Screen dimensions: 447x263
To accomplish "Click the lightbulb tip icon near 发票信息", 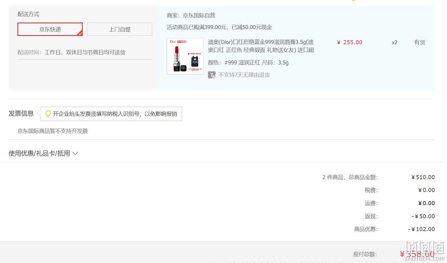I will pos(48,114).
